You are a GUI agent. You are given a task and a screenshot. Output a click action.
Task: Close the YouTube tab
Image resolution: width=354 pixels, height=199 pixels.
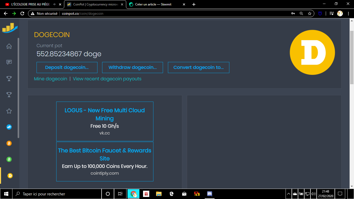coord(60,4)
